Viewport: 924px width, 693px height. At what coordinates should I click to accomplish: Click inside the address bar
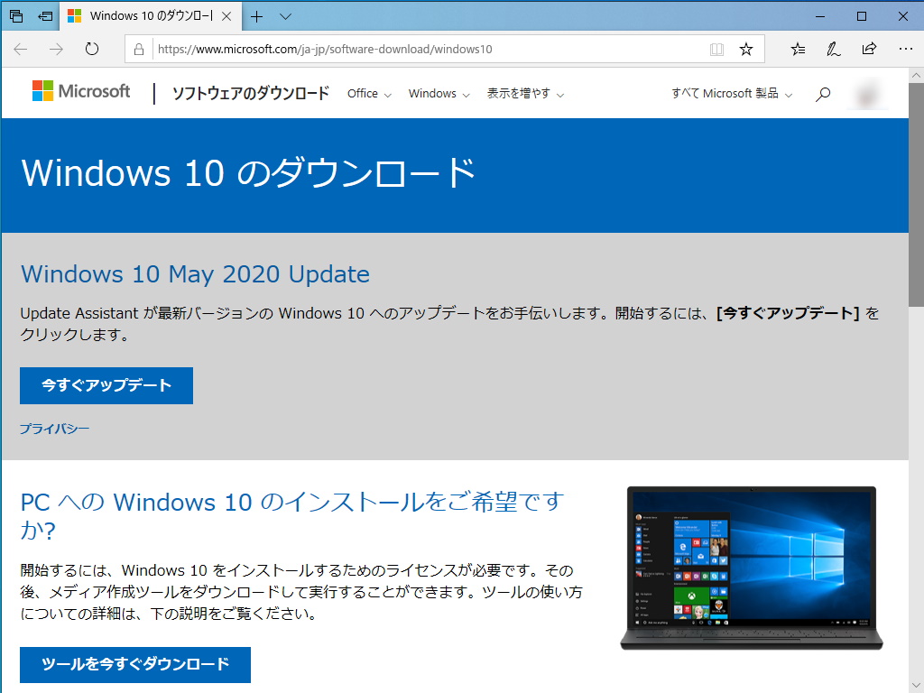click(361, 50)
